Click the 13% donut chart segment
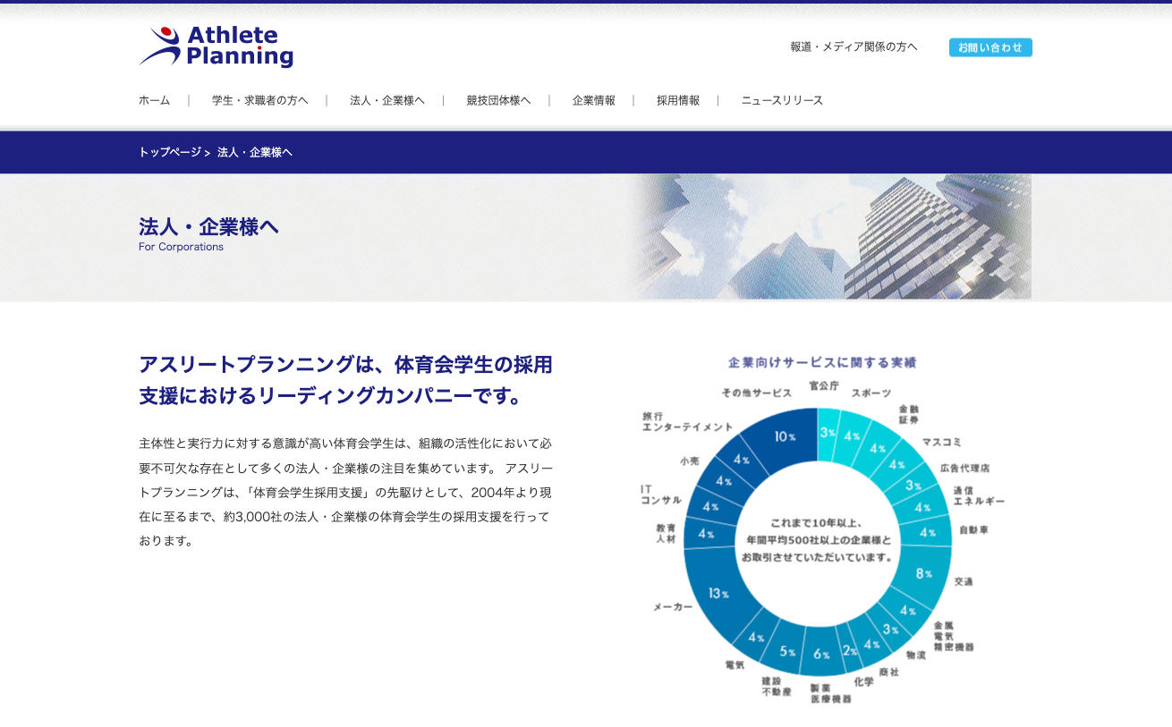 (x=718, y=593)
